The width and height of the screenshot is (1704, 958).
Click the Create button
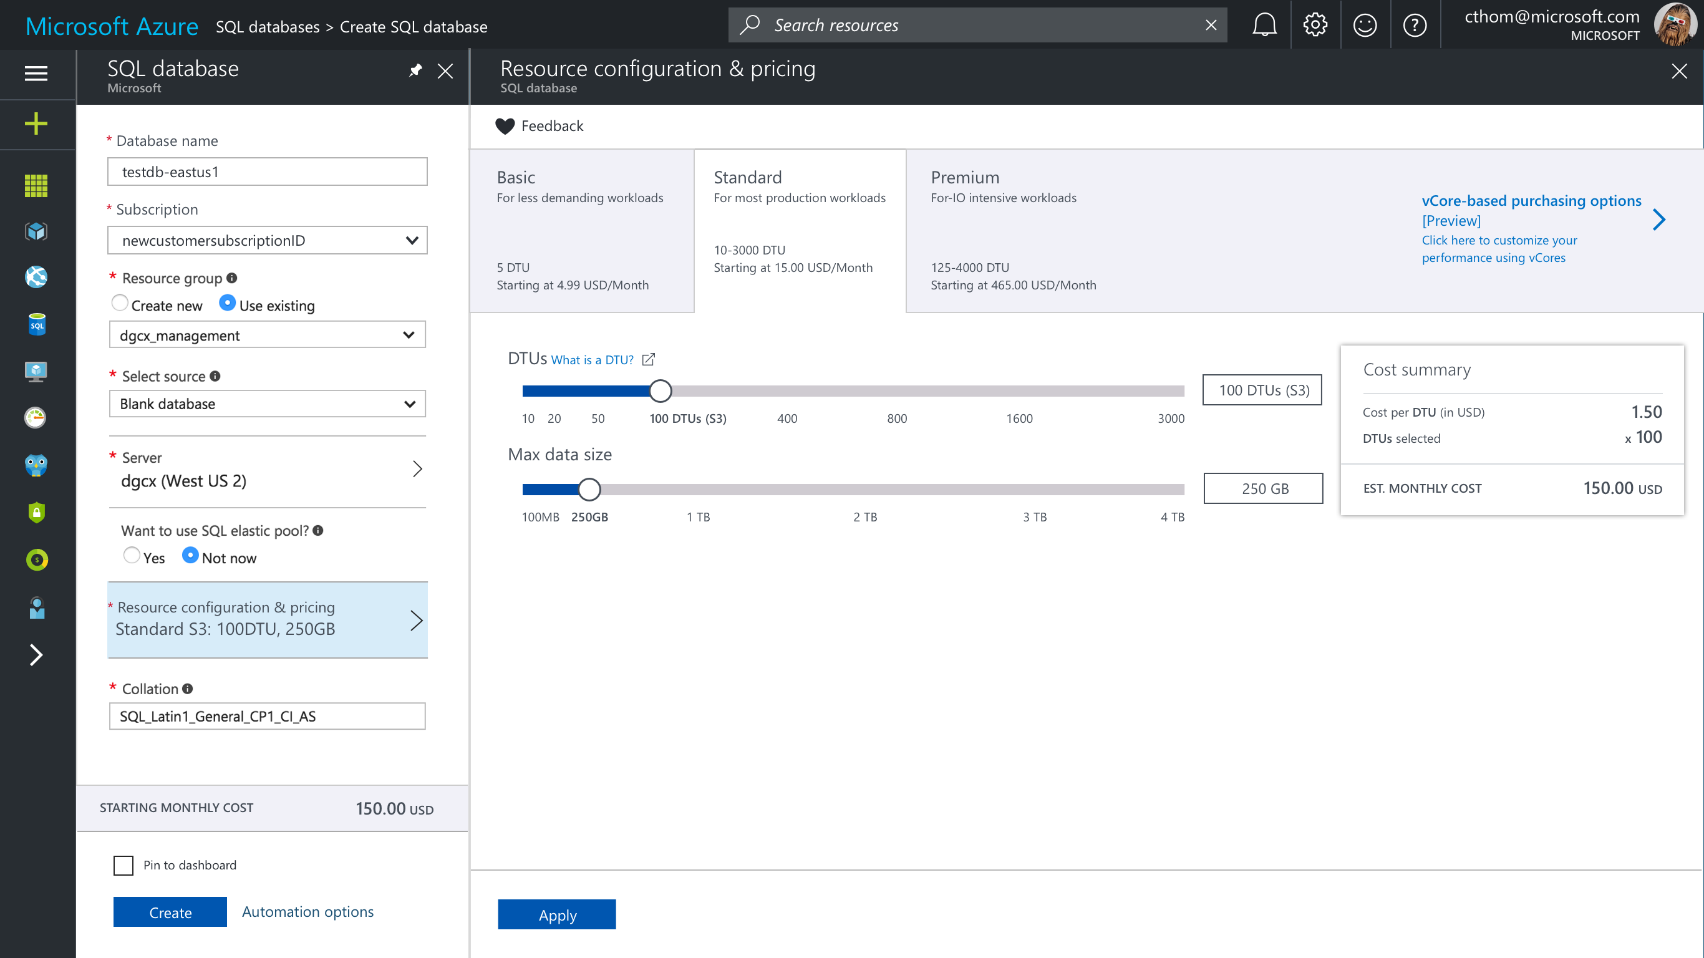tap(170, 912)
